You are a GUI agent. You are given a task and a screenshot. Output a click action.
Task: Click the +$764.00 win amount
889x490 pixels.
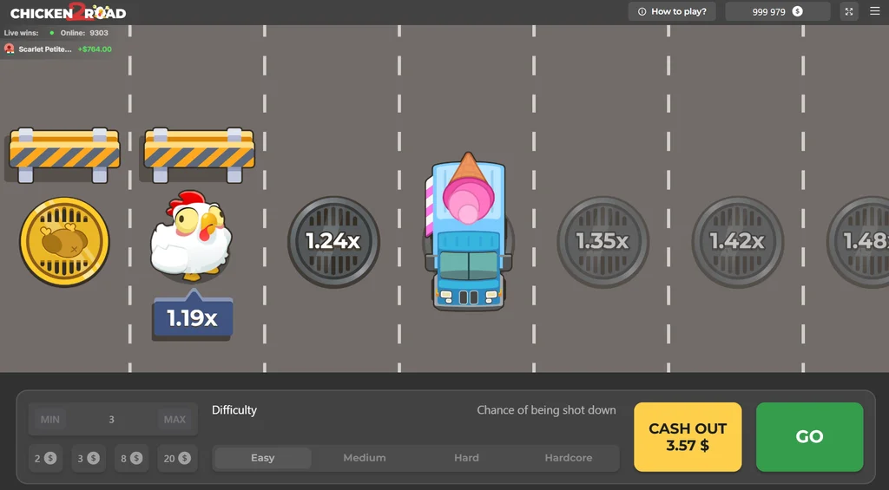click(95, 49)
